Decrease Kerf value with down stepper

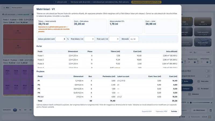click(210, 63)
